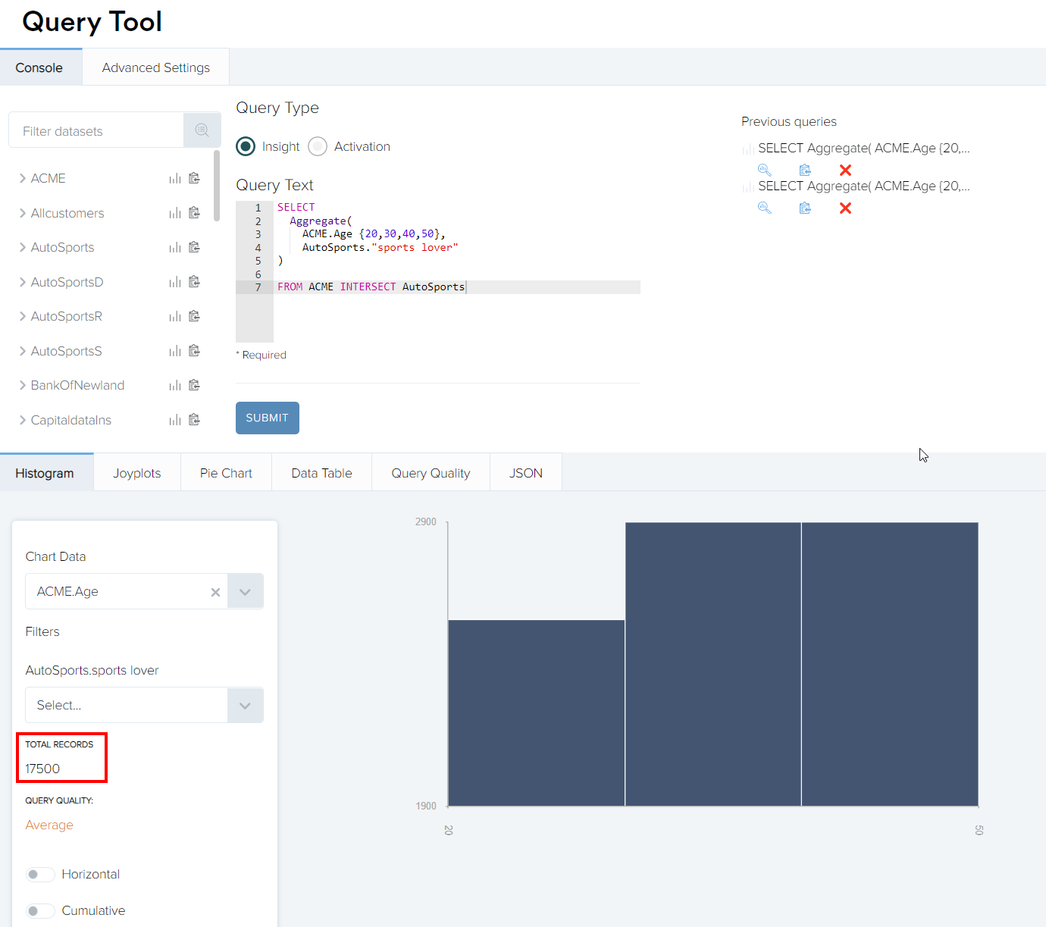This screenshot has width=1046, height=927.
Task: Expand the ACME dataset tree node
Action: (23, 178)
